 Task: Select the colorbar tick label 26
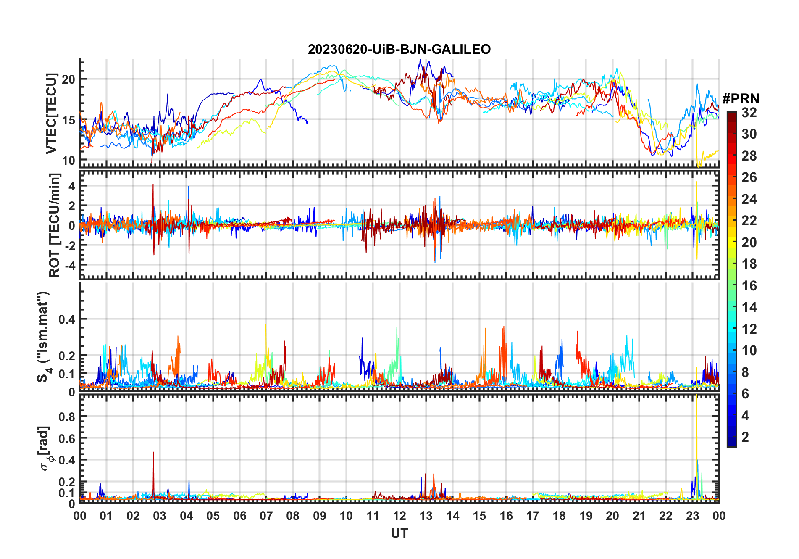(x=749, y=177)
